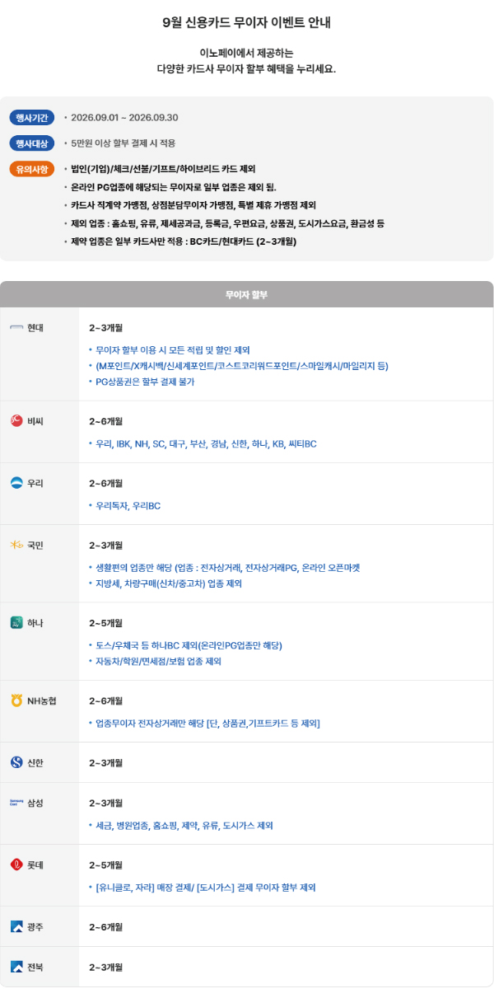This screenshot has height=998, width=494.
Task: Click the event date range 2026.09.01 ~ 2026.09.30
Action: pos(124,118)
